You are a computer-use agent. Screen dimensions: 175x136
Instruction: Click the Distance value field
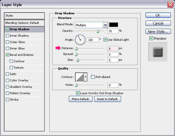coord(113,49)
